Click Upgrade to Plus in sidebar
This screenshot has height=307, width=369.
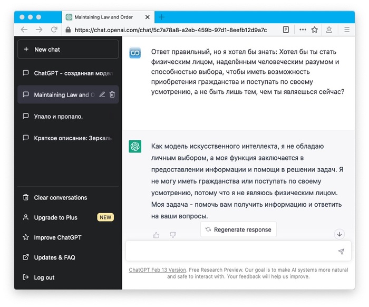[x=56, y=217]
